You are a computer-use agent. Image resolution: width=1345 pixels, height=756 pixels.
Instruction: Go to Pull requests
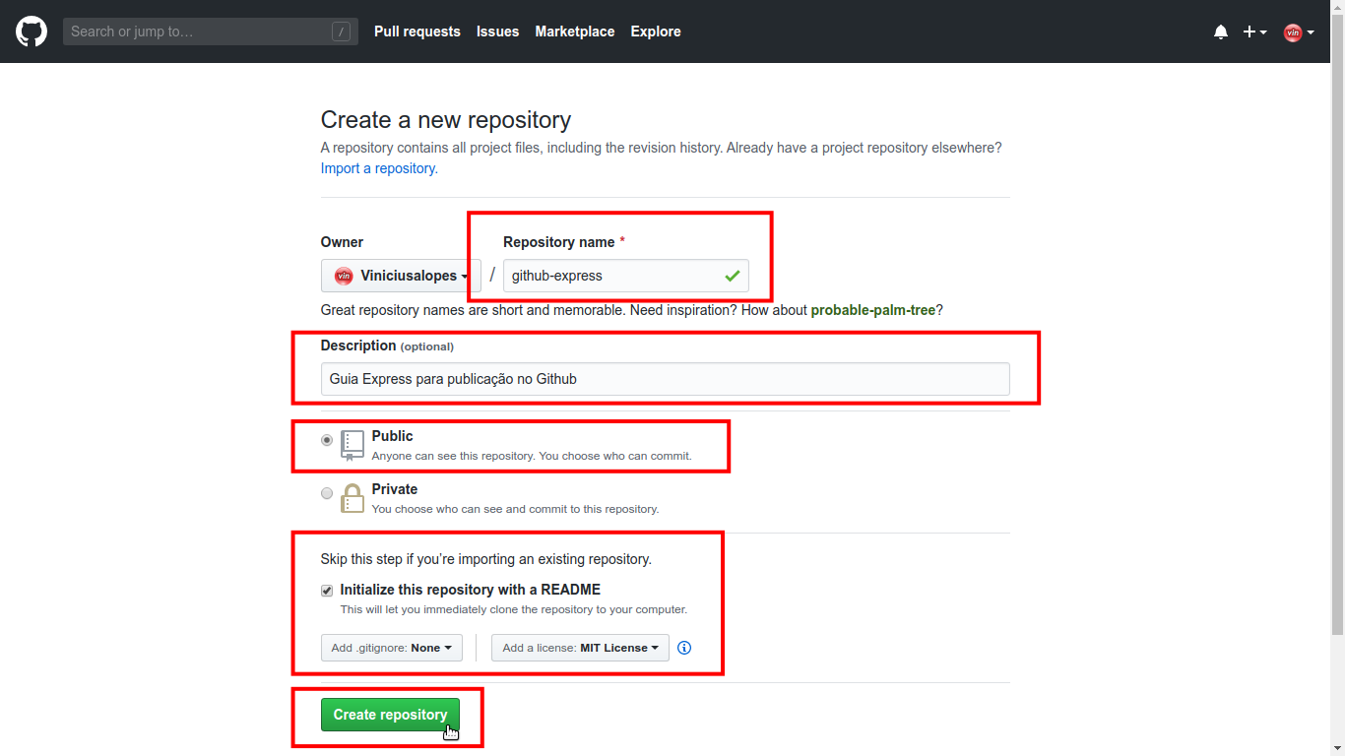point(417,31)
